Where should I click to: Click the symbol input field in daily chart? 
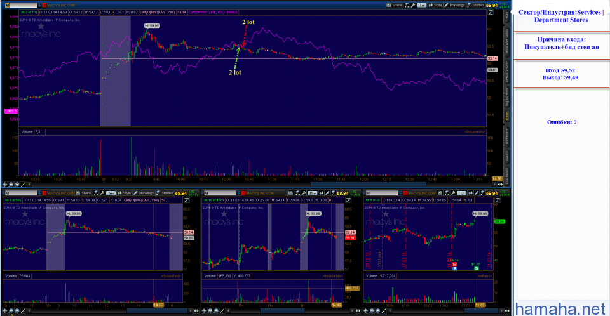(382, 193)
